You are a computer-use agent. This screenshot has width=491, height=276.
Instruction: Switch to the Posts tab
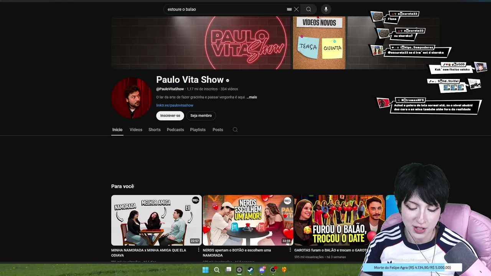point(218,130)
